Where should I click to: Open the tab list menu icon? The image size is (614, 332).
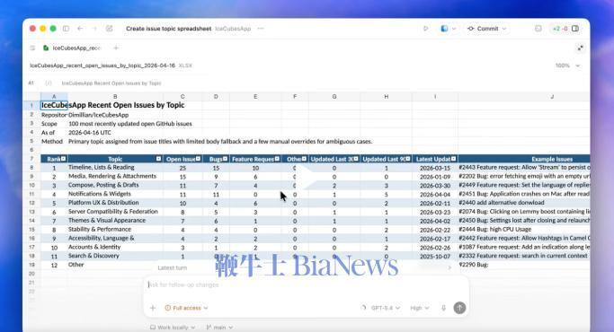(x=32, y=48)
